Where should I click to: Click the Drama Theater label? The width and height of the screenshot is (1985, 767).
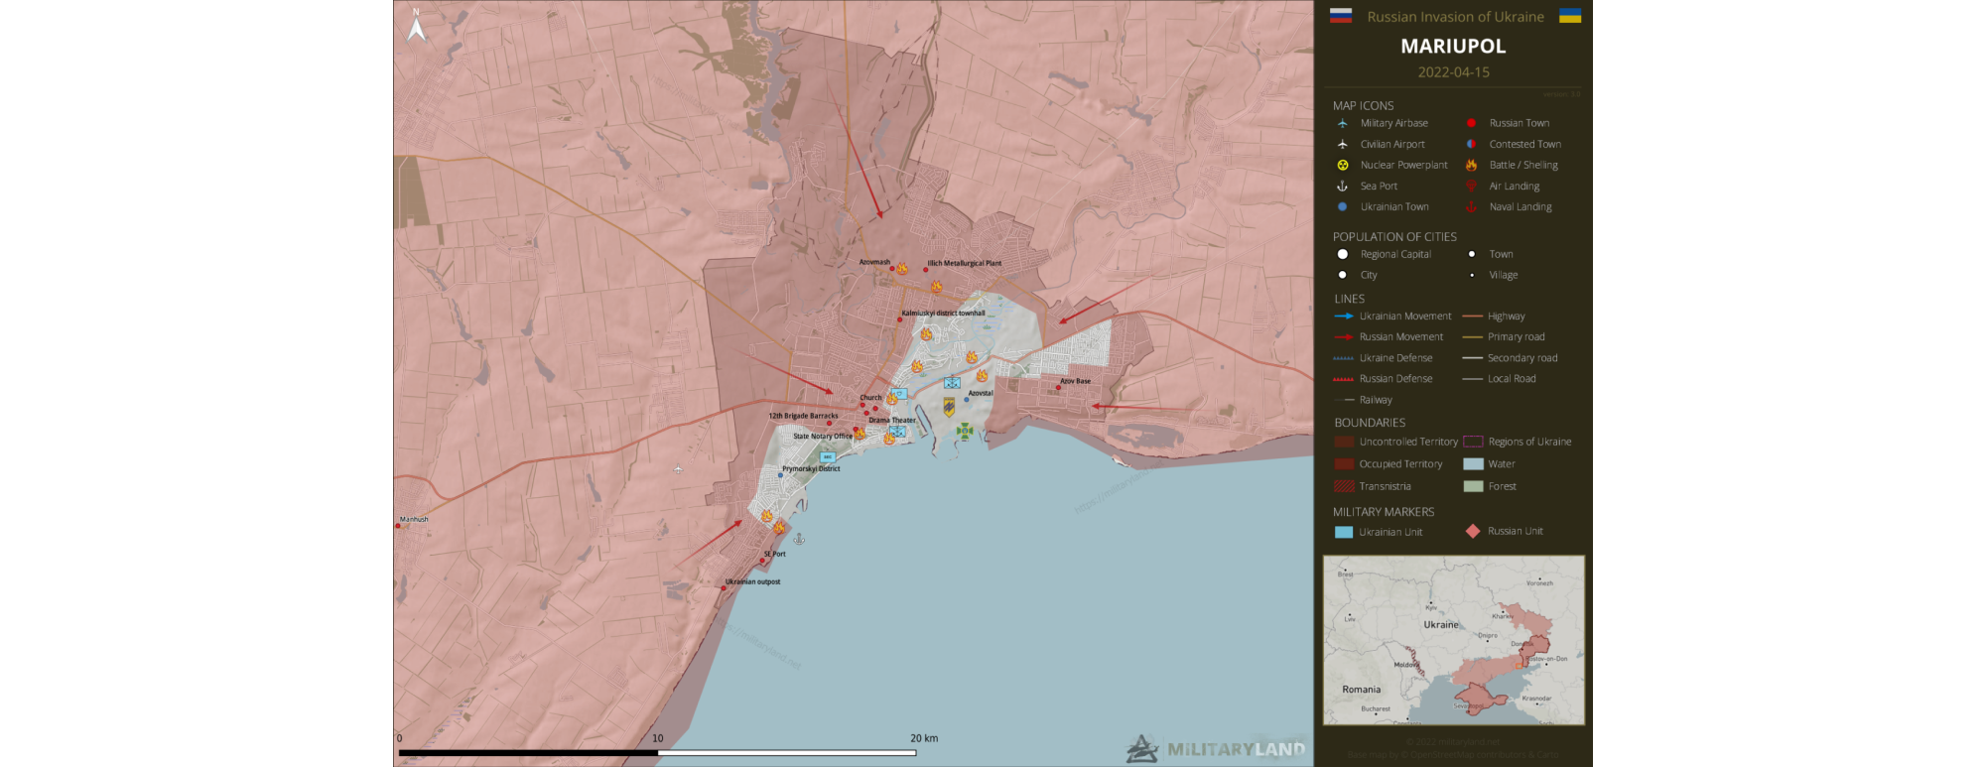pos(892,420)
